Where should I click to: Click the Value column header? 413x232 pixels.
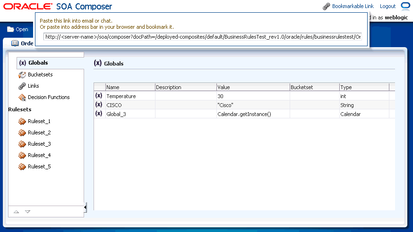(x=253, y=87)
